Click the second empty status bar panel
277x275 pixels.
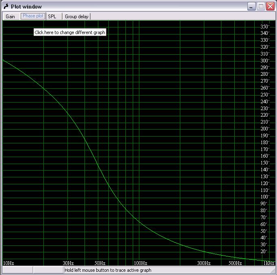click(48, 270)
